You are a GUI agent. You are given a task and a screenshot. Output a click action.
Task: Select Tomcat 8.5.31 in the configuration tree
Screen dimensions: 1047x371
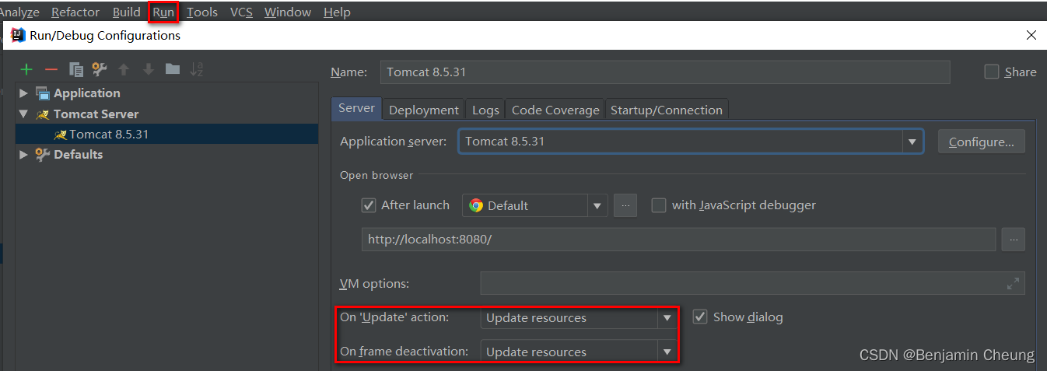pyautogui.click(x=108, y=134)
